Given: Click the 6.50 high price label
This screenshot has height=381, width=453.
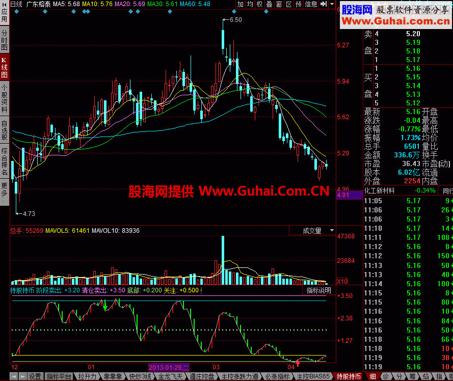Looking at the screenshot, I should point(236,20).
